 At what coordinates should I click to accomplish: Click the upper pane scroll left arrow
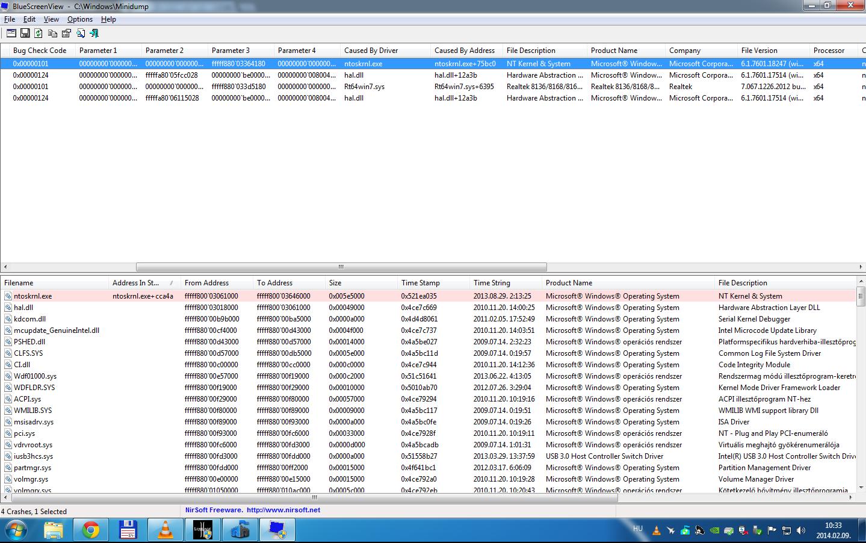[x=5, y=267]
